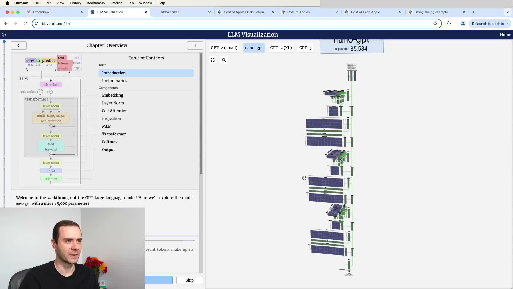Go to next chapter with right chevron
Screen dimensions: 513x289
pos(195,45)
